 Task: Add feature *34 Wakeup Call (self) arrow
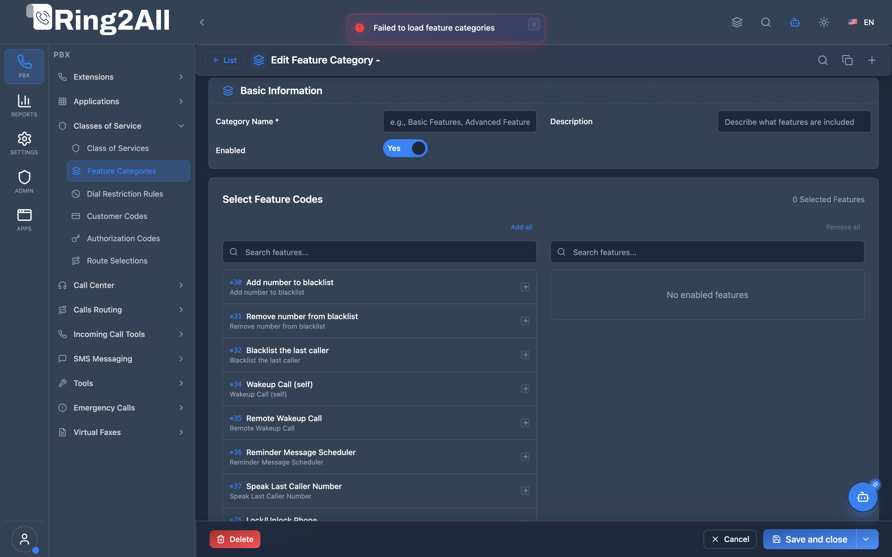pyautogui.click(x=525, y=389)
